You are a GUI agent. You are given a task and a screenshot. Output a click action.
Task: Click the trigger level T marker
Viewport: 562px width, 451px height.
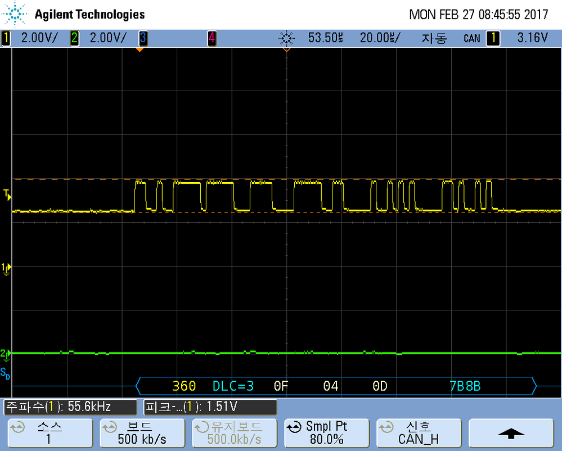[7, 195]
